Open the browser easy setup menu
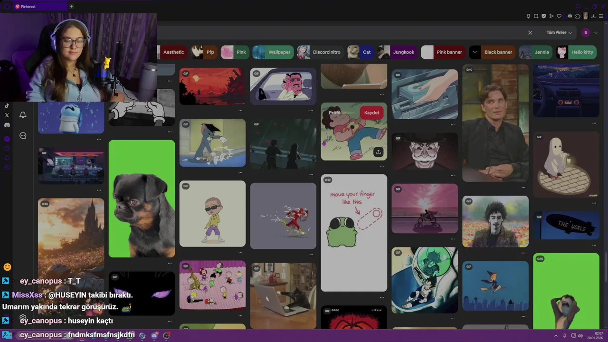This screenshot has height=342, width=608. (x=601, y=16)
